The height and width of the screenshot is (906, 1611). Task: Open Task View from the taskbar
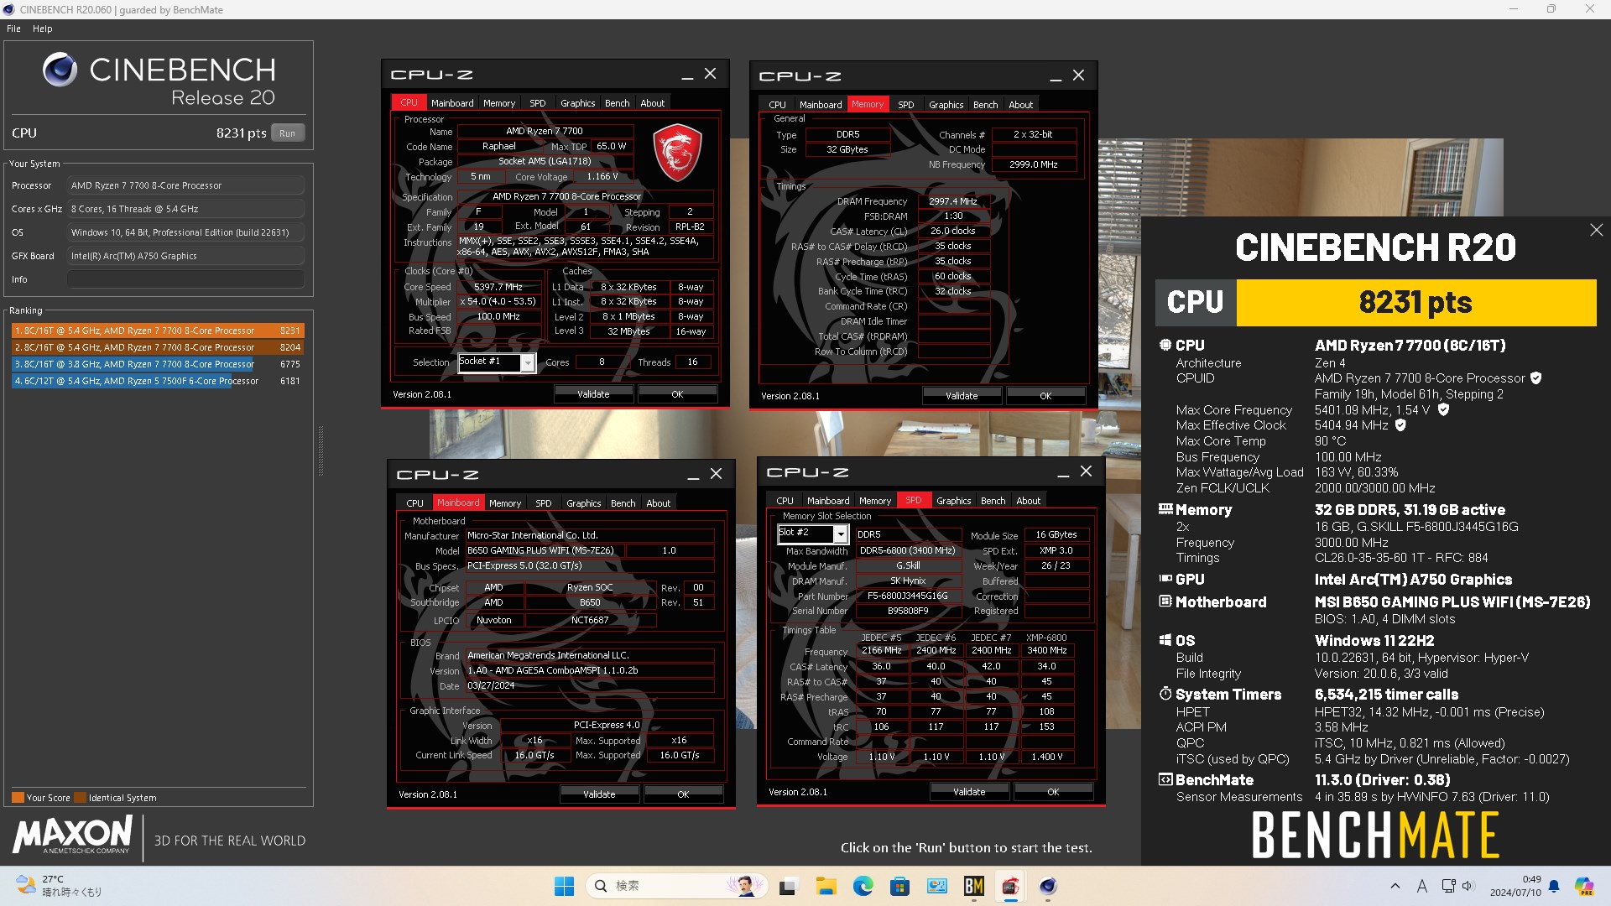788,886
